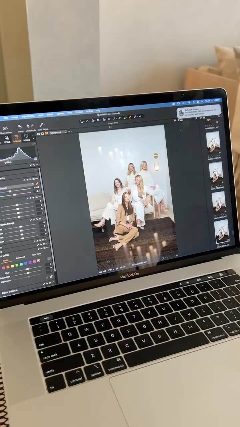Click the white balance eyedropper picker
The height and width of the screenshot is (427, 240).
coord(37,183)
